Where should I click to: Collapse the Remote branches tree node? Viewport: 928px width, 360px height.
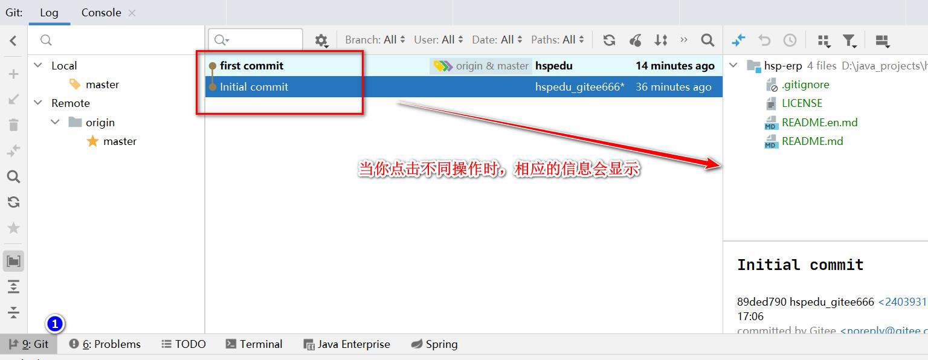click(38, 103)
